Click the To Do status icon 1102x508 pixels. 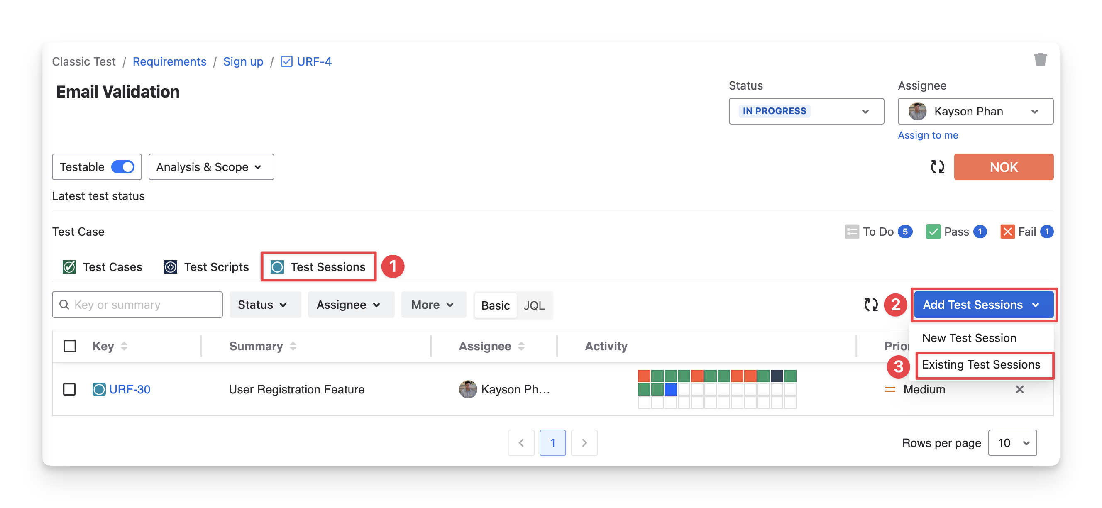(x=851, y=232)
